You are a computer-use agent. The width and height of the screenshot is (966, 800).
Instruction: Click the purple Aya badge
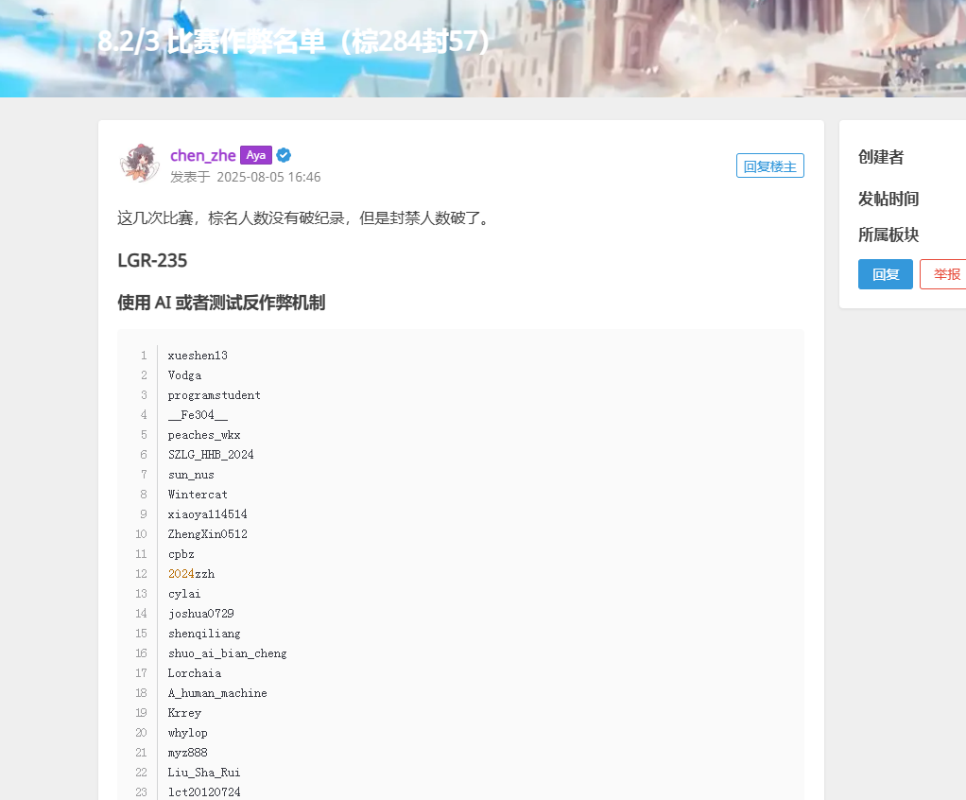click(255, 155)
